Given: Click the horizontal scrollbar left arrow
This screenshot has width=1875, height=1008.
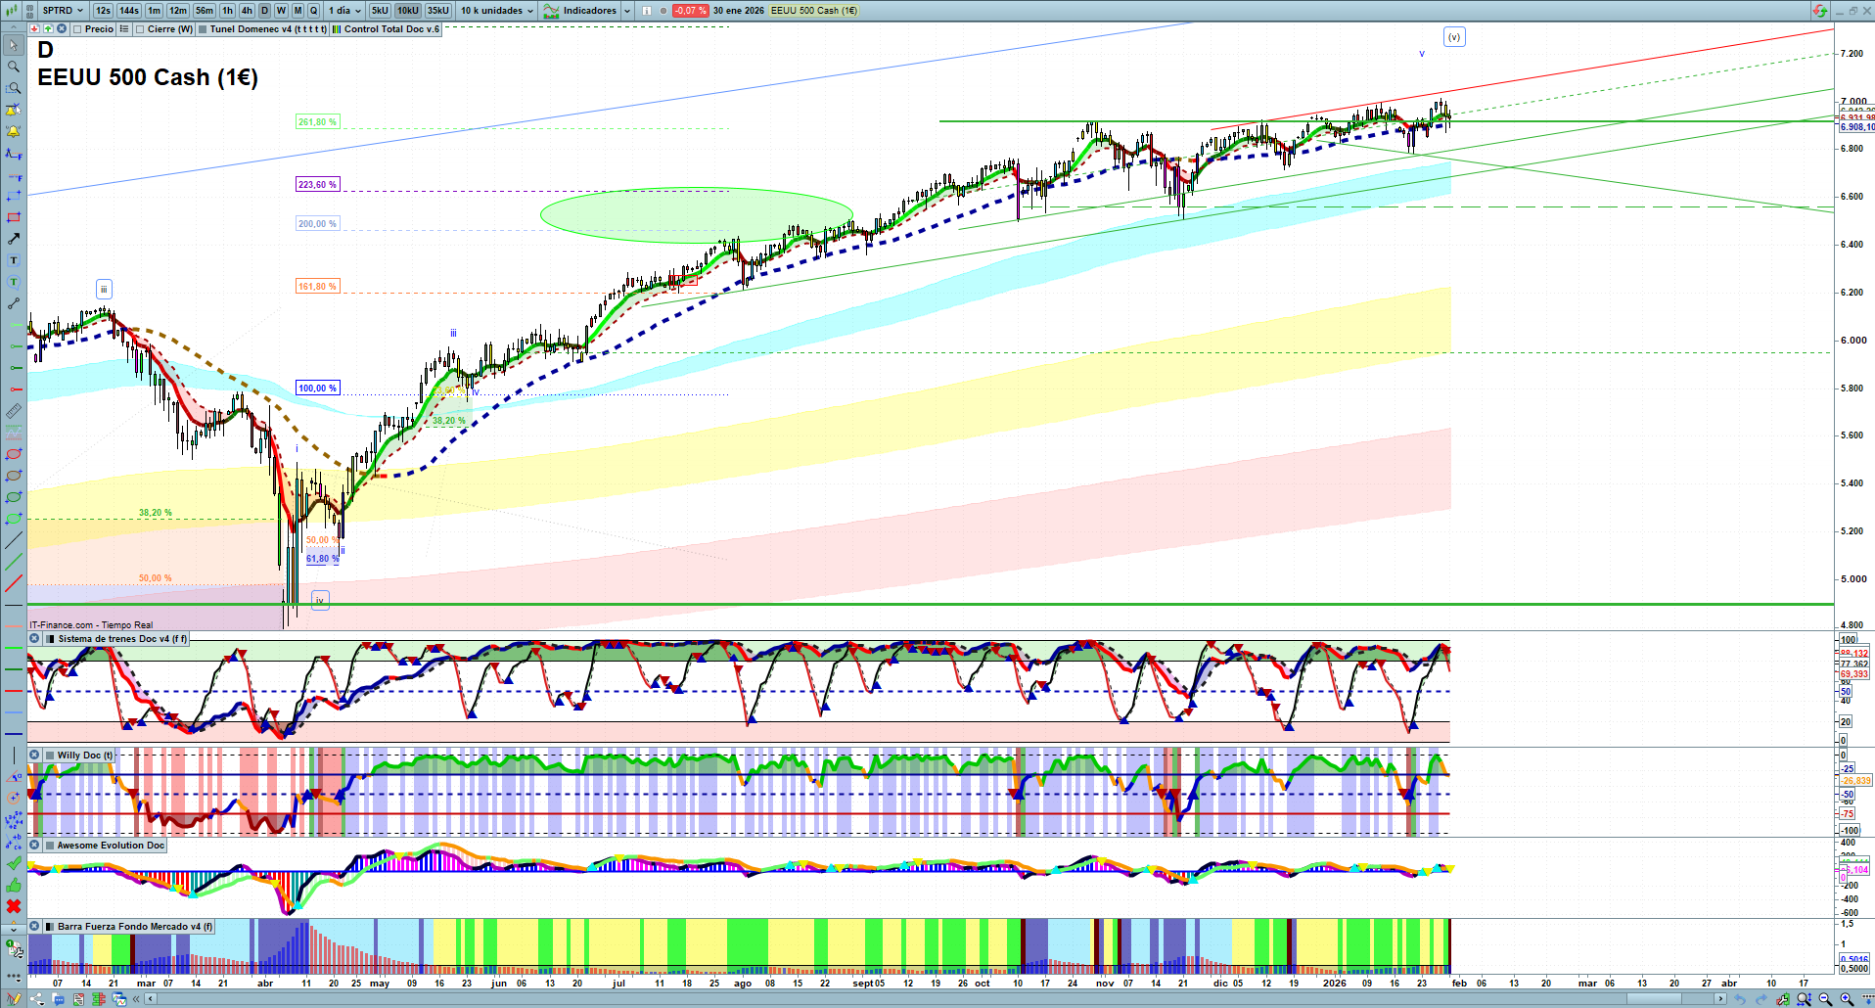Looking at the screenshot, I should (150, 999).
